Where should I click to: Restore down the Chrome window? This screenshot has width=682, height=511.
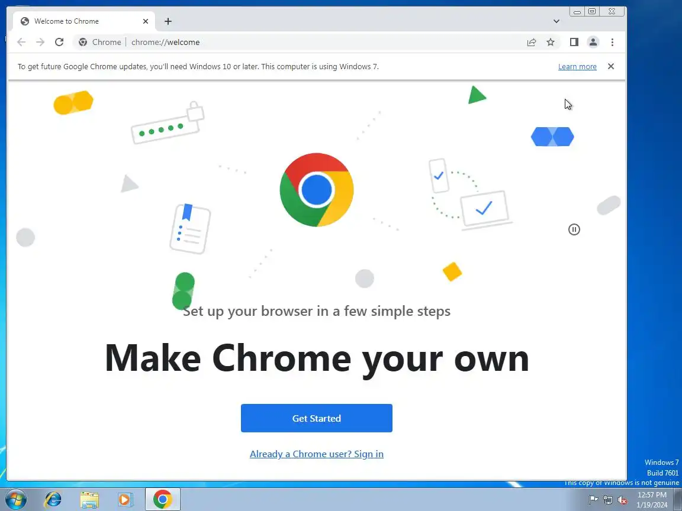pyautogui.click(x=592, y=12)
